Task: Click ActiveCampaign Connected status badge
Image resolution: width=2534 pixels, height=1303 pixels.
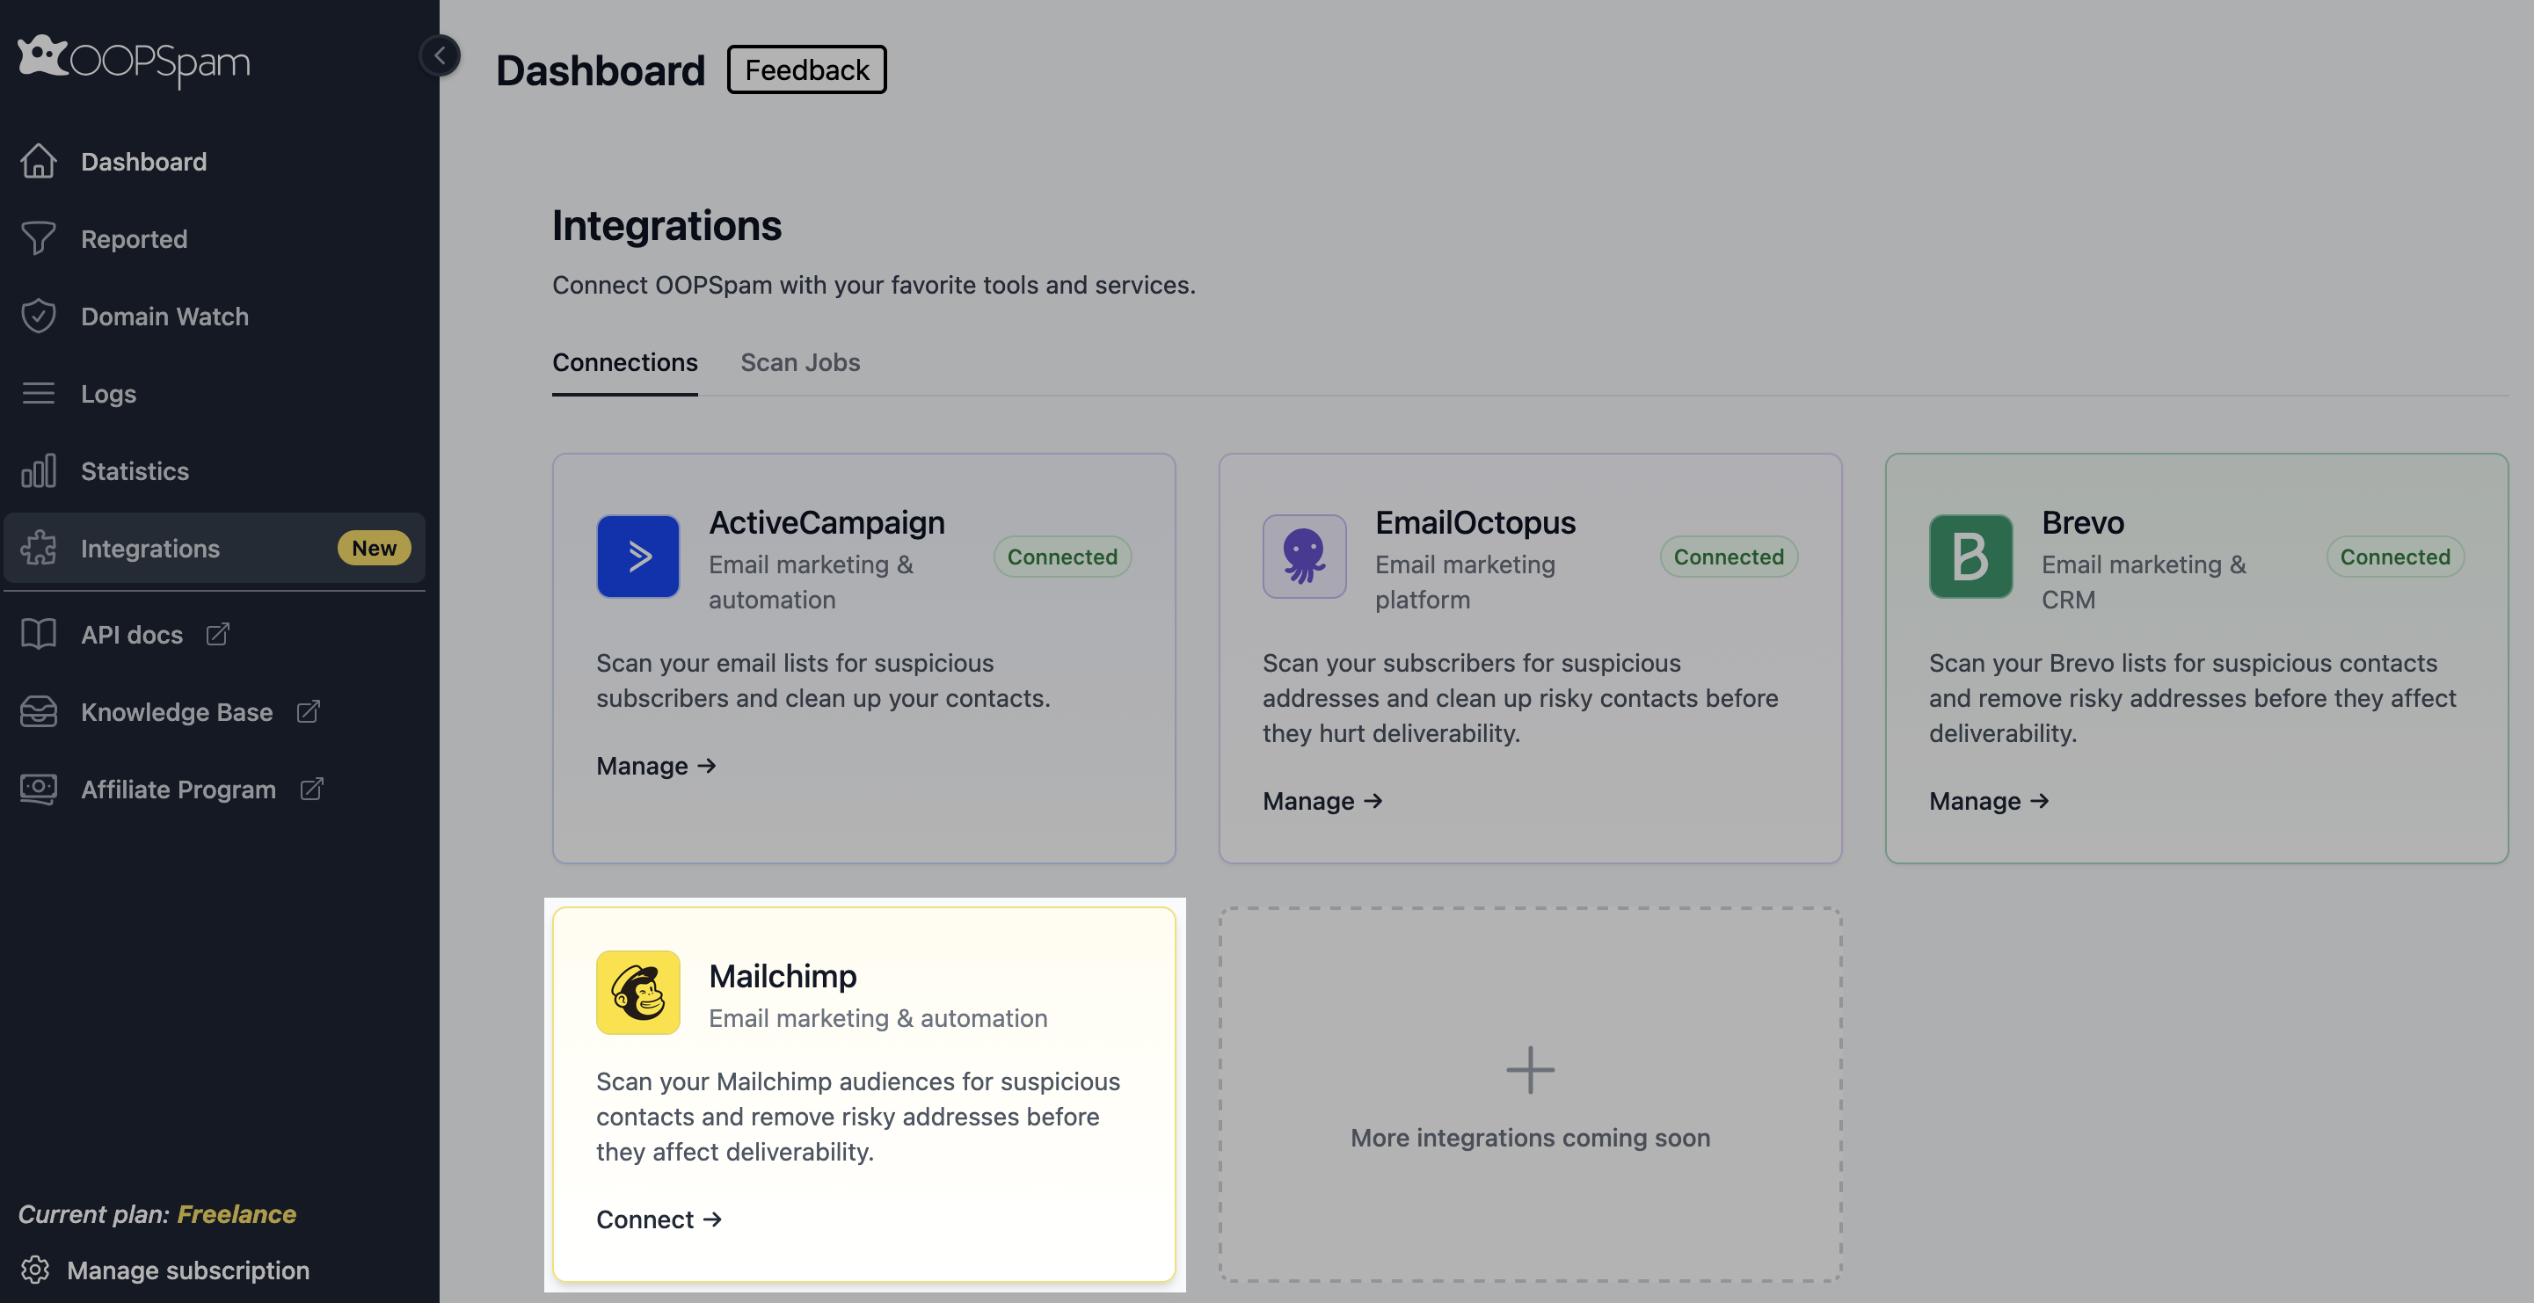Action: pyautogui.click(x=1062, y=557)
